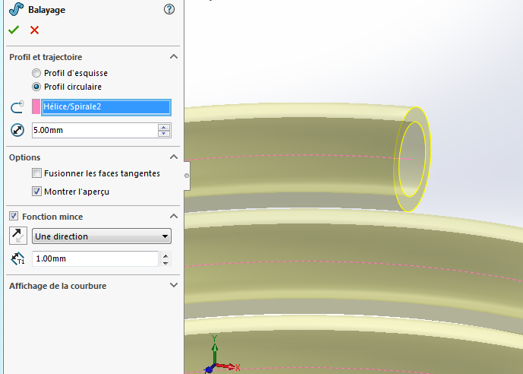Click the pink path color swatch
The height and width of the screenshot is (374, 523).
click(36, 106)
